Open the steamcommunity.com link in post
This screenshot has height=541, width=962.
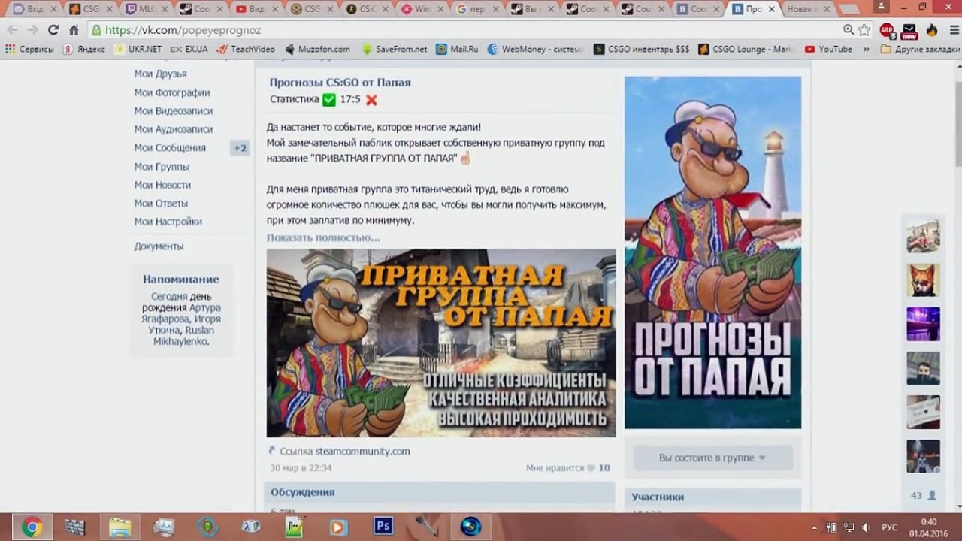pos(362,452)
